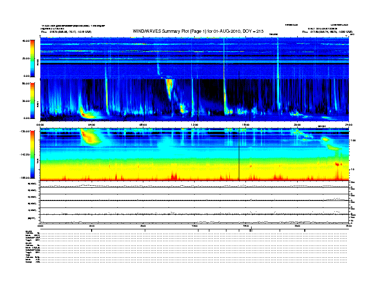Viewport: 376px width, 290px height.
Task: Click the bottom-most line plot panel
Action: [195, 219]
